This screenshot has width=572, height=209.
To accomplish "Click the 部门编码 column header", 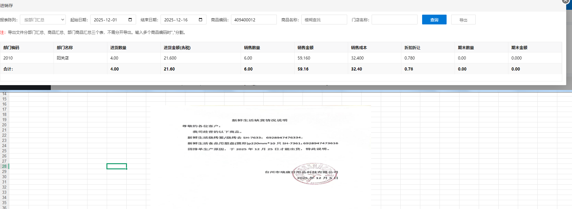I will [x=11, y=48].
